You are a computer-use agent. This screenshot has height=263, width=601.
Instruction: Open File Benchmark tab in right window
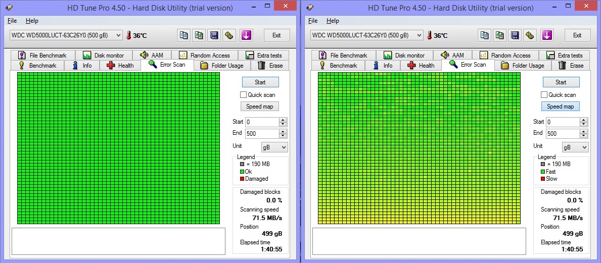(x=344, y=55)
